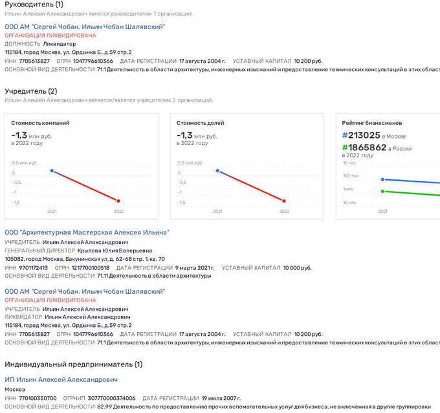Click ОГРНИП number 307770000374006

point(111,398)
